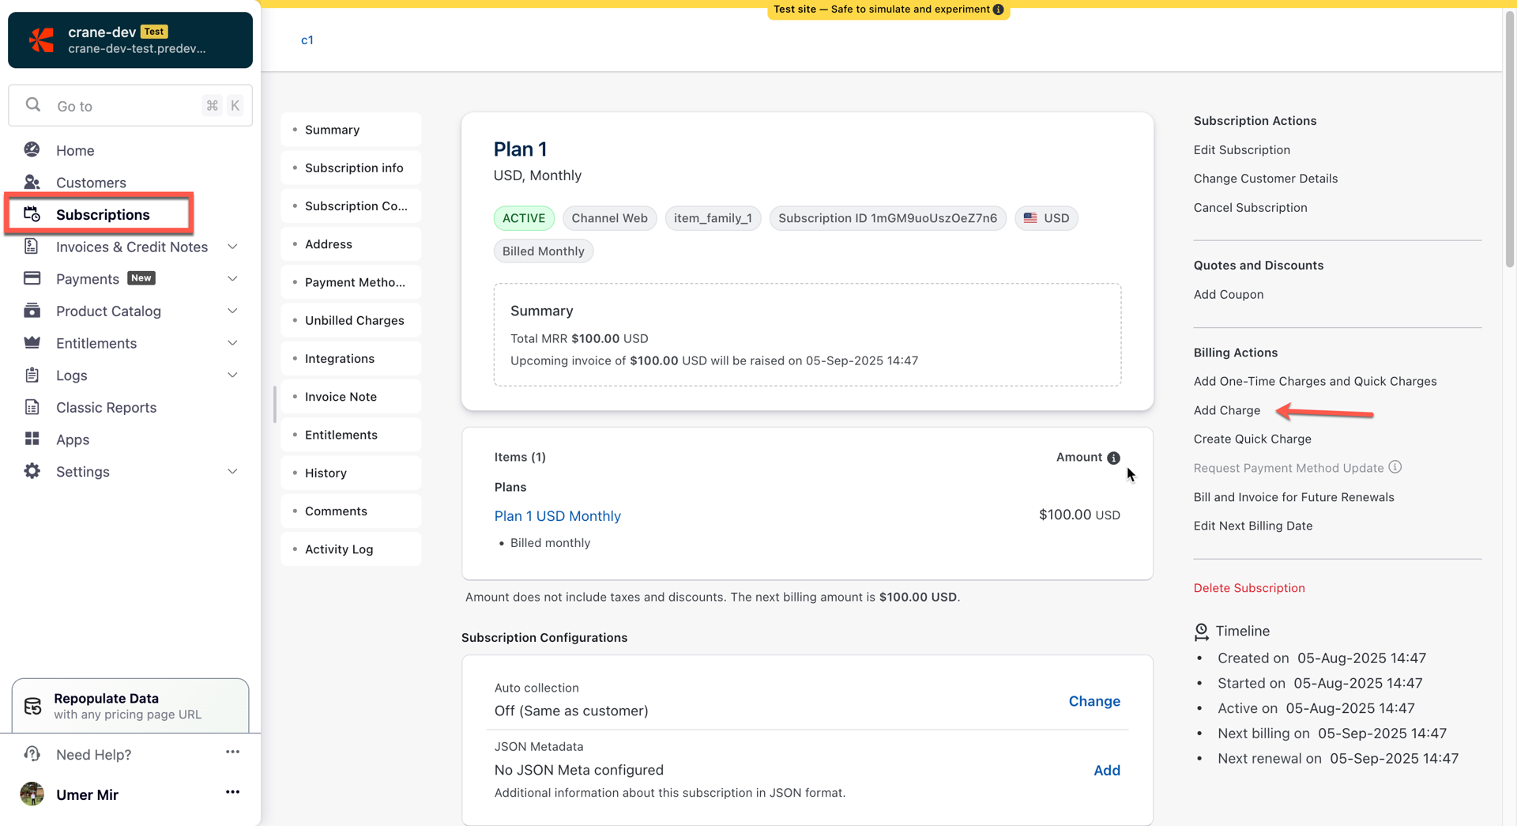Expand the Settings section chevron
This screenshot has height=826, width=1517.
232,472
